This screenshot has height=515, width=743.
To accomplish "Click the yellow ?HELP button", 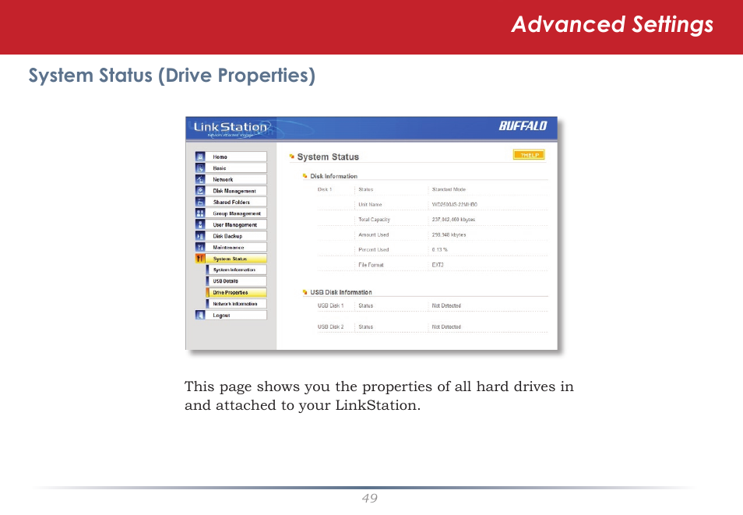I will tap(529, 155).
